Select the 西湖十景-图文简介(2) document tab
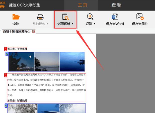 point(17,31)
